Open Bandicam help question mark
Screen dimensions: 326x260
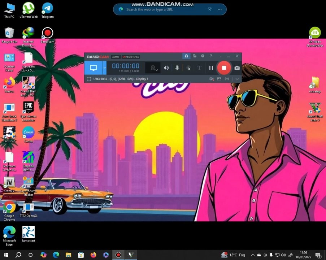[x=211, y=56]
